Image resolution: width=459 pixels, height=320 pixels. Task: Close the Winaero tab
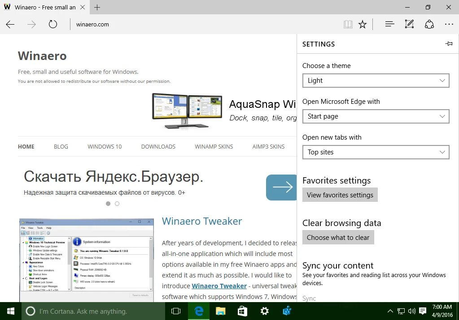(83, 7)
